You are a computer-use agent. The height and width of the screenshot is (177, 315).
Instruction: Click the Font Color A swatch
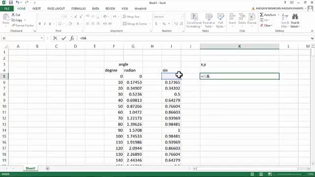[78, 24]
